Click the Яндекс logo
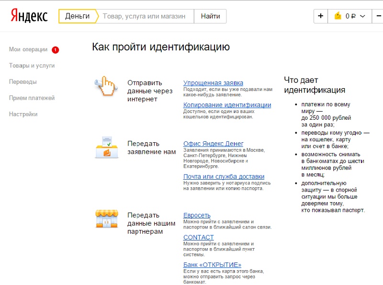The height and width of the screenshot is (285, 383). pos(29,16)
